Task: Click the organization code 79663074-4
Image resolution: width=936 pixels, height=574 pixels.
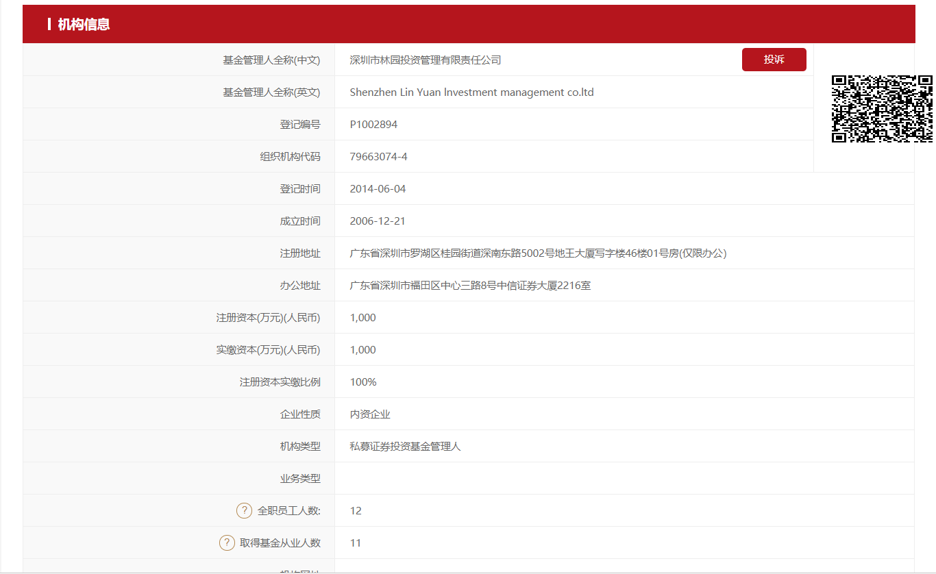Action: [378, 157]
